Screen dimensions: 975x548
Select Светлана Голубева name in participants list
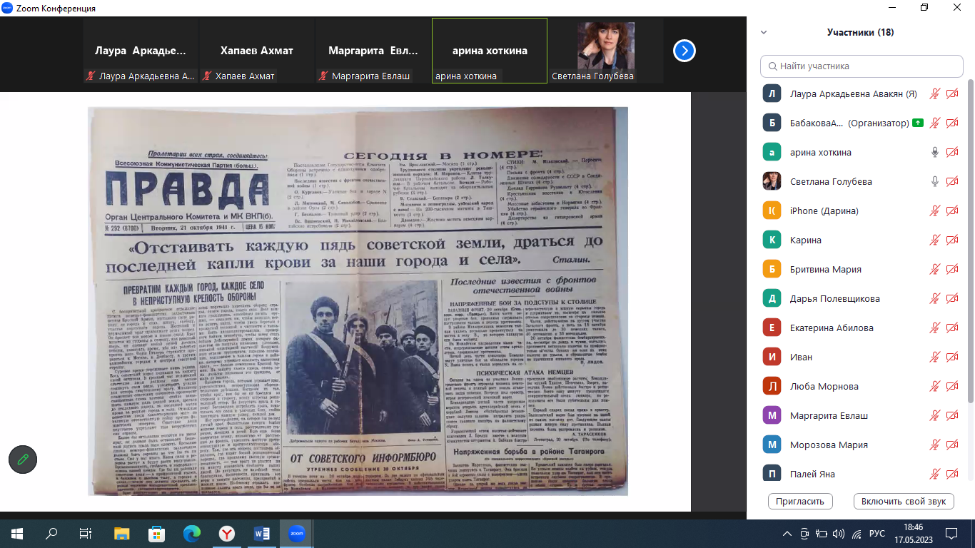pyautogui.click(x=832, y=181)
